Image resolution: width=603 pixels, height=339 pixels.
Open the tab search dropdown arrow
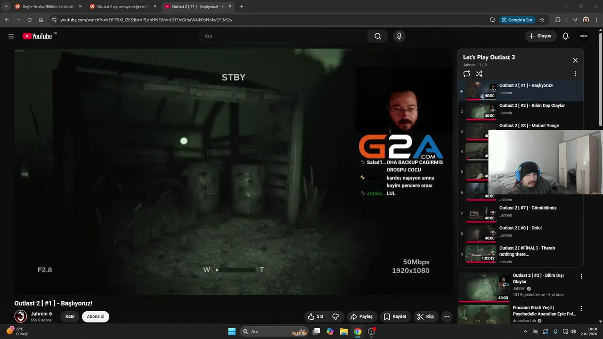[x=6, y=7]
